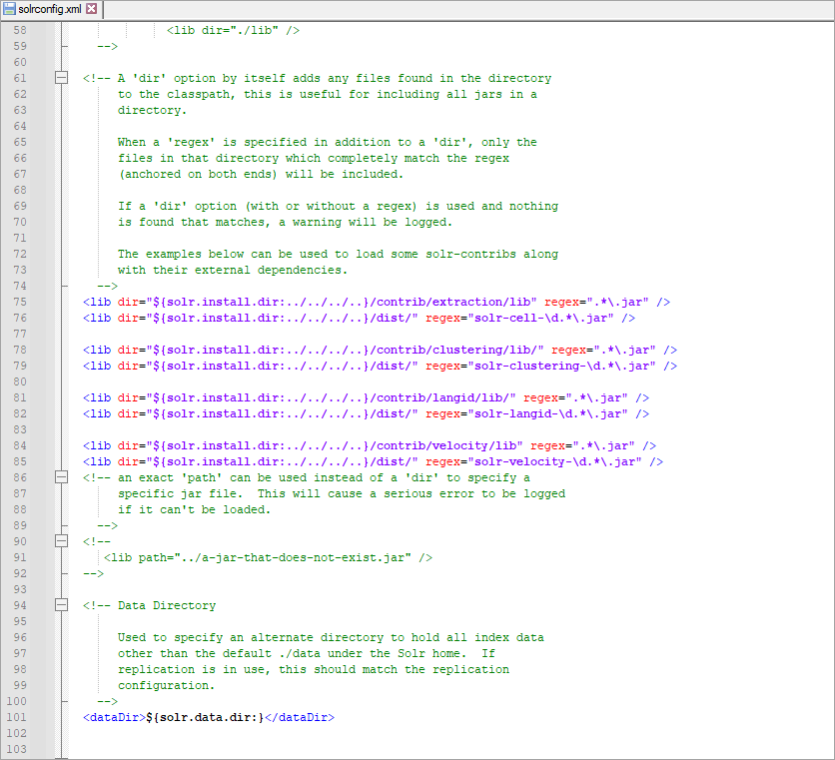Collapse the fold marker at line 90
Viewport: 835px width, 760px height.
click(62, 541)
